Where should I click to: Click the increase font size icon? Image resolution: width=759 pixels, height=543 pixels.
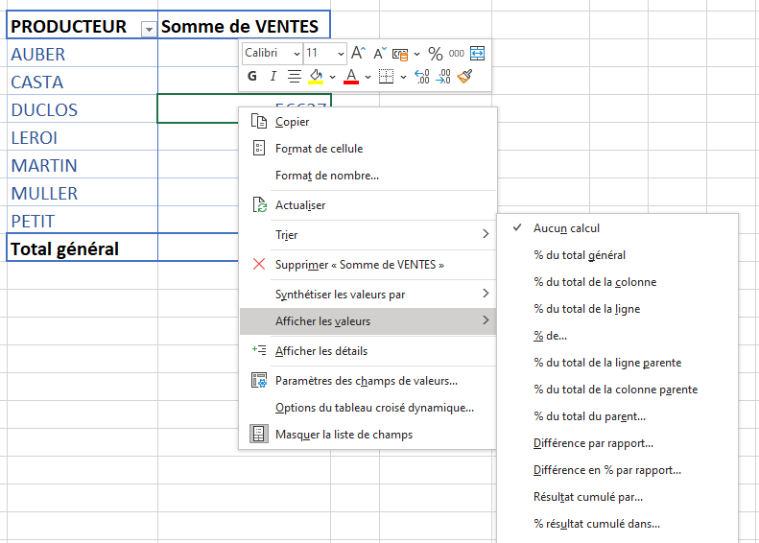pyautogui.click(x=358, y=54)
